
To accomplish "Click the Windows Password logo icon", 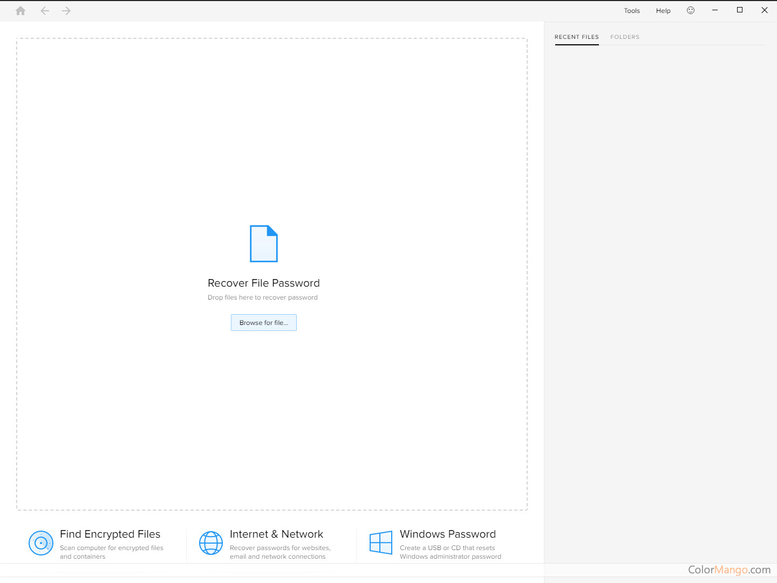I will 381,543.
